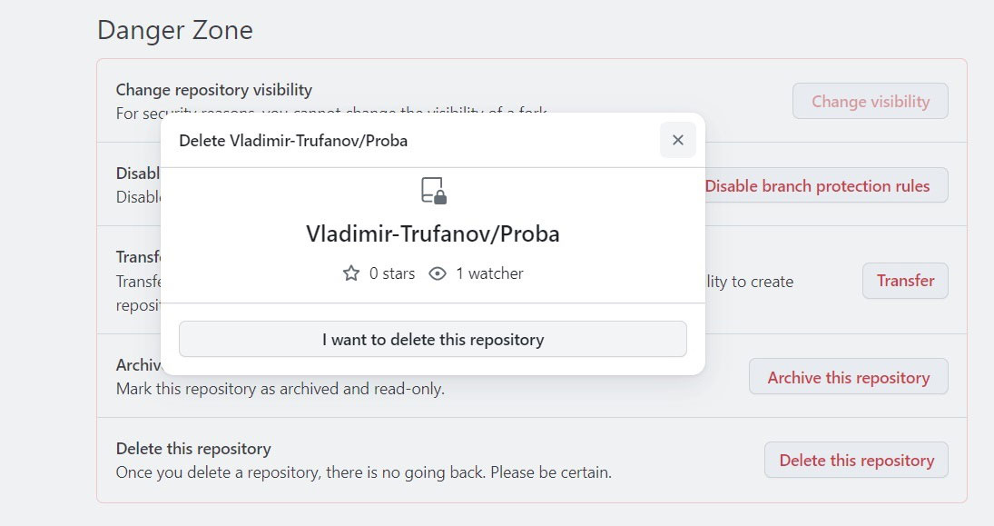Click the Change visibility button

(x=870, y=101)
